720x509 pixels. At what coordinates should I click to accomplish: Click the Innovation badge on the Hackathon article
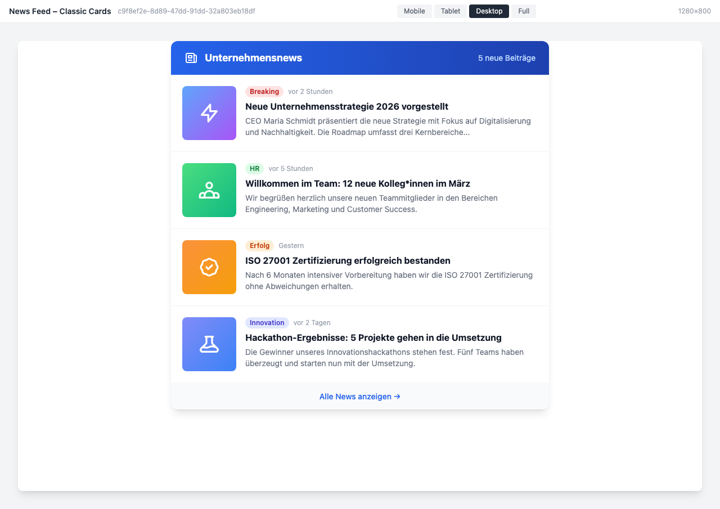(267, 322)
